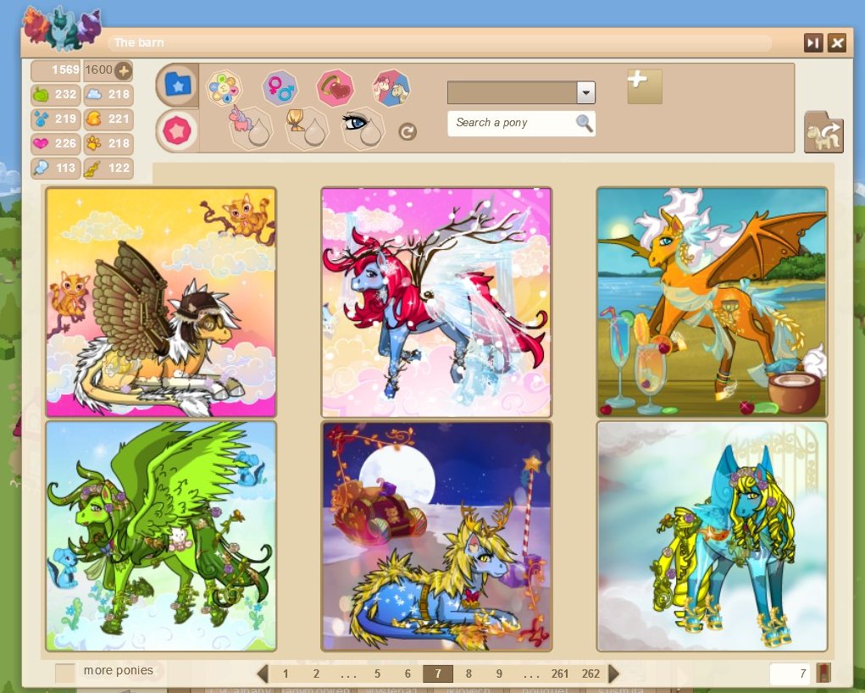This screenshot has height=693, width=865.
Task: Select the green winged pony thumbnail
Action: tap(161, 536)
